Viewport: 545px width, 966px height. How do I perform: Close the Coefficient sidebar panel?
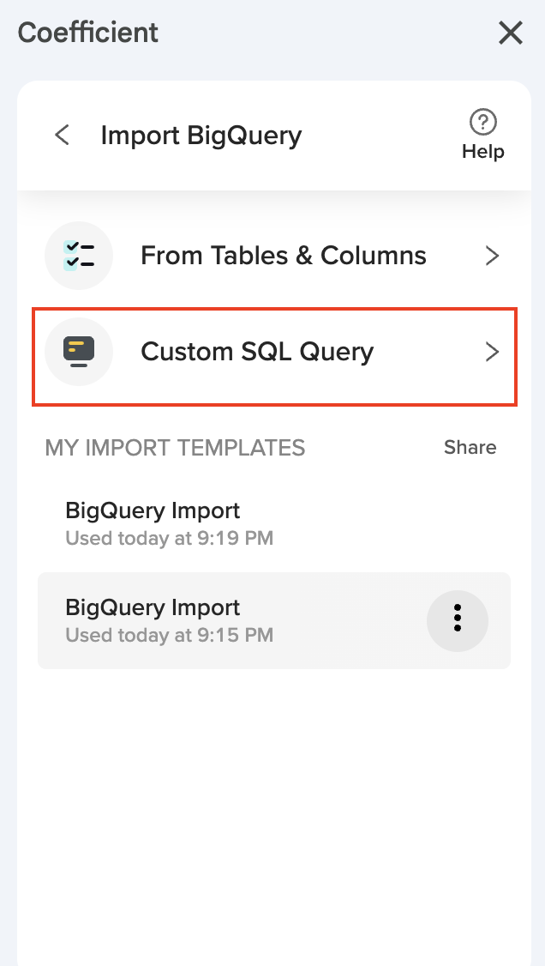pos(511,33)
